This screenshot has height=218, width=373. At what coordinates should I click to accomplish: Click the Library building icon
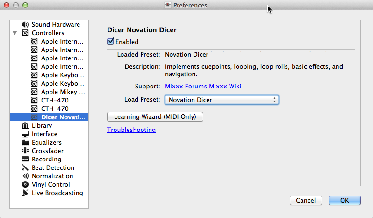coord(25,125)
